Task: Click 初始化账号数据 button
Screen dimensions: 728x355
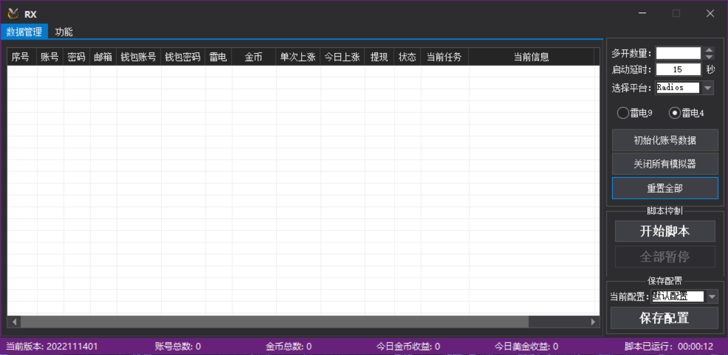Action: pyautogui.click(x=665, y=141)
